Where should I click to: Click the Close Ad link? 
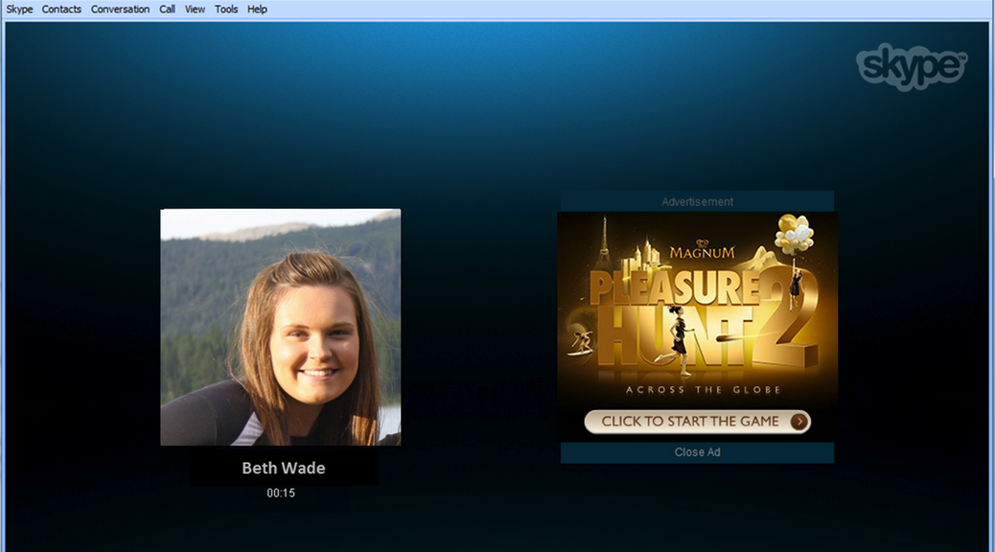tap(698, 452)
